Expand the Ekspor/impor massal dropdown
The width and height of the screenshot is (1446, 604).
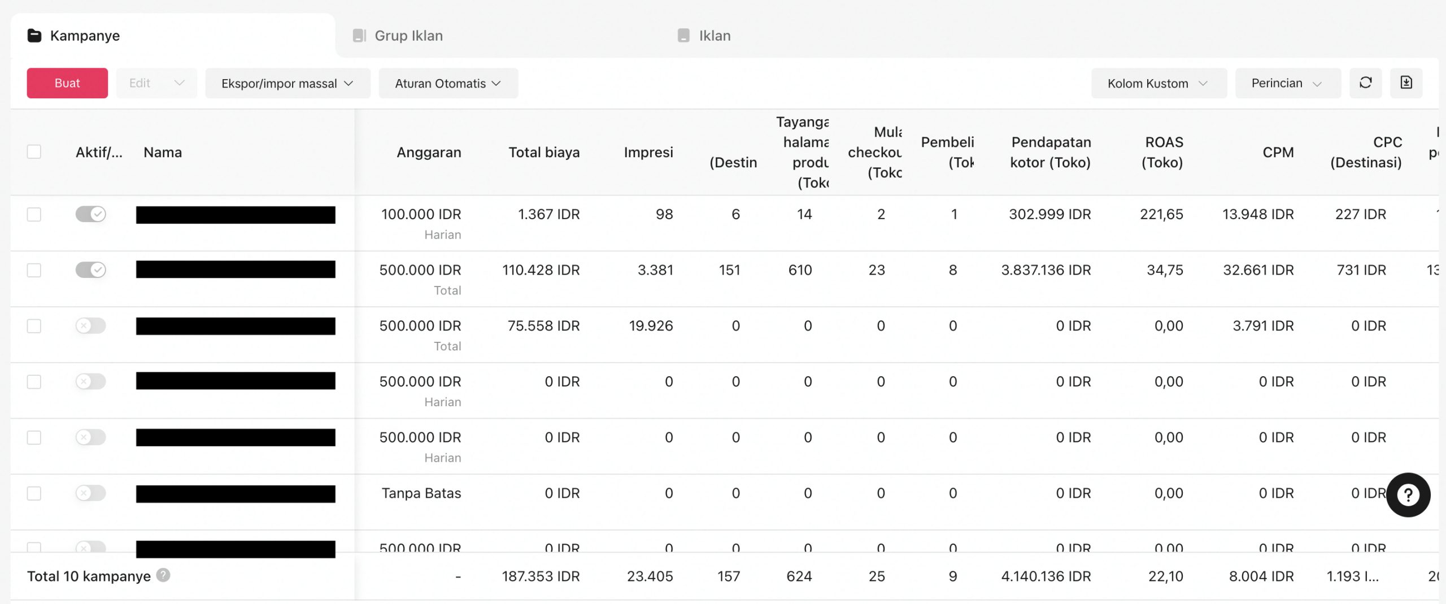[x=288, y=83]
